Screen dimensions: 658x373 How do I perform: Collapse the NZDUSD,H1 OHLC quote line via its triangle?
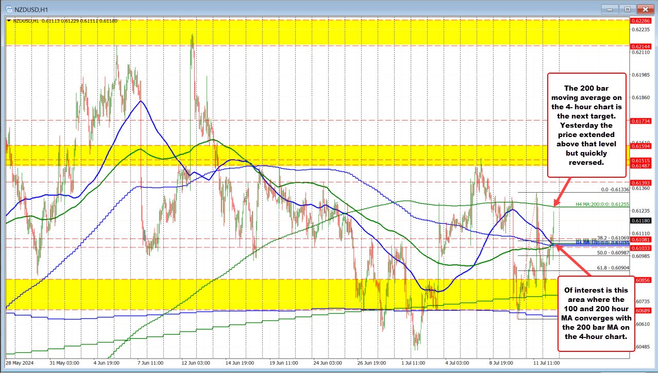pyautogui.click(x=8, y=21)
